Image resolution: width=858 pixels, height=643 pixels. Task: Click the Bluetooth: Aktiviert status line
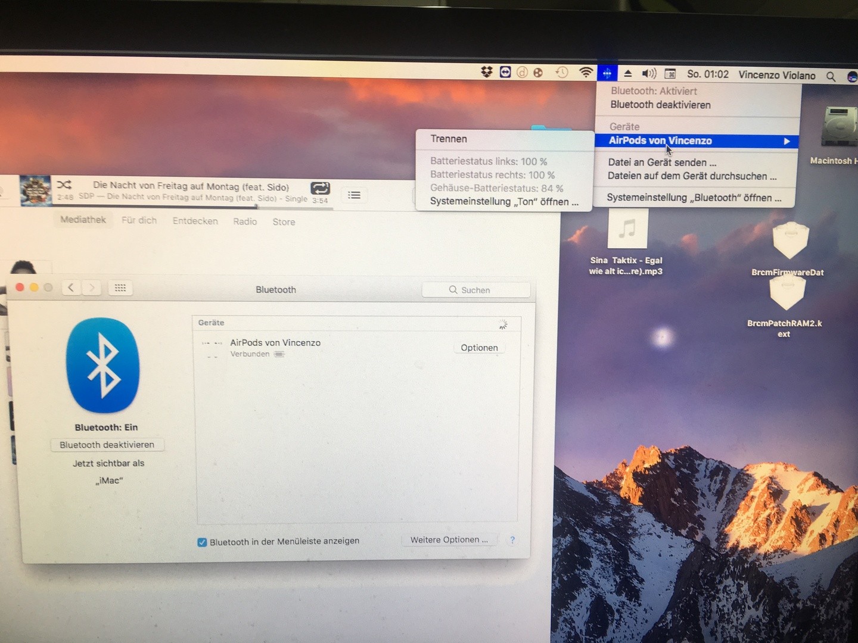[x=654, y=91]
